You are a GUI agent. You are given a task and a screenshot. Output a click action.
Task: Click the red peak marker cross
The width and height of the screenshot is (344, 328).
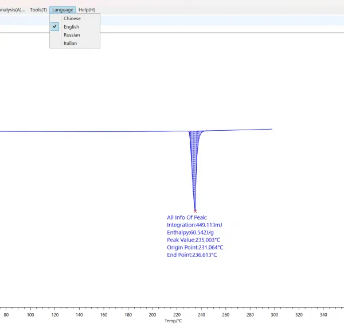195,211
